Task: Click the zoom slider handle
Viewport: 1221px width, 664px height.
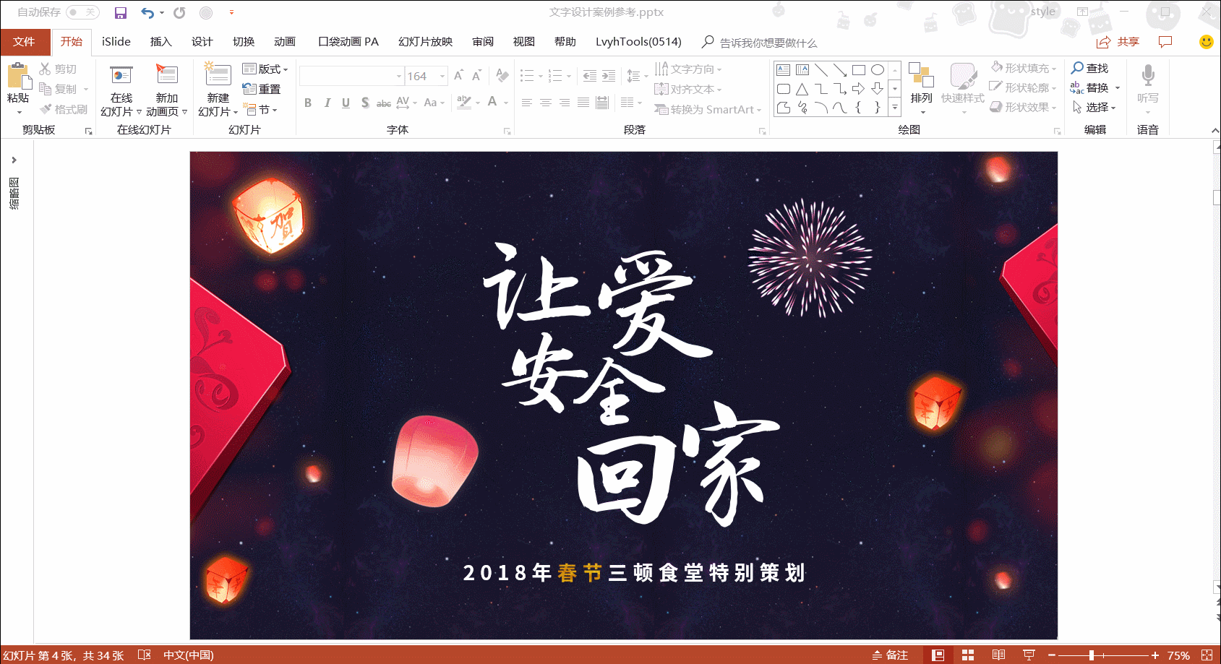Action: (x=1092, y=655)
